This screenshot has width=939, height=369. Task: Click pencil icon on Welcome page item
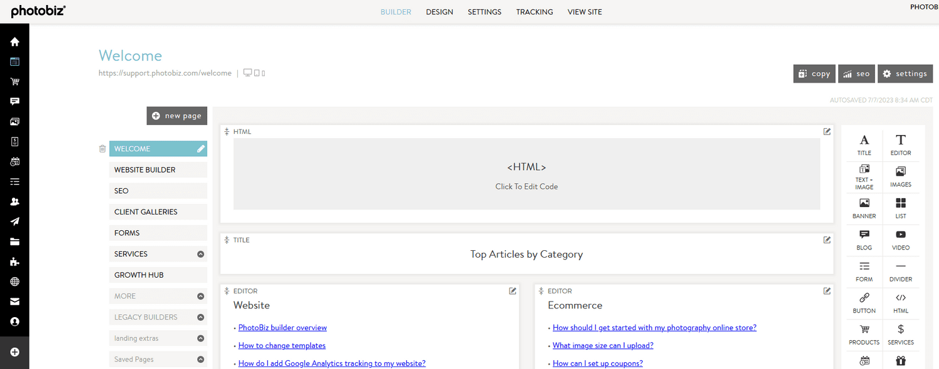tap(200, 149)
